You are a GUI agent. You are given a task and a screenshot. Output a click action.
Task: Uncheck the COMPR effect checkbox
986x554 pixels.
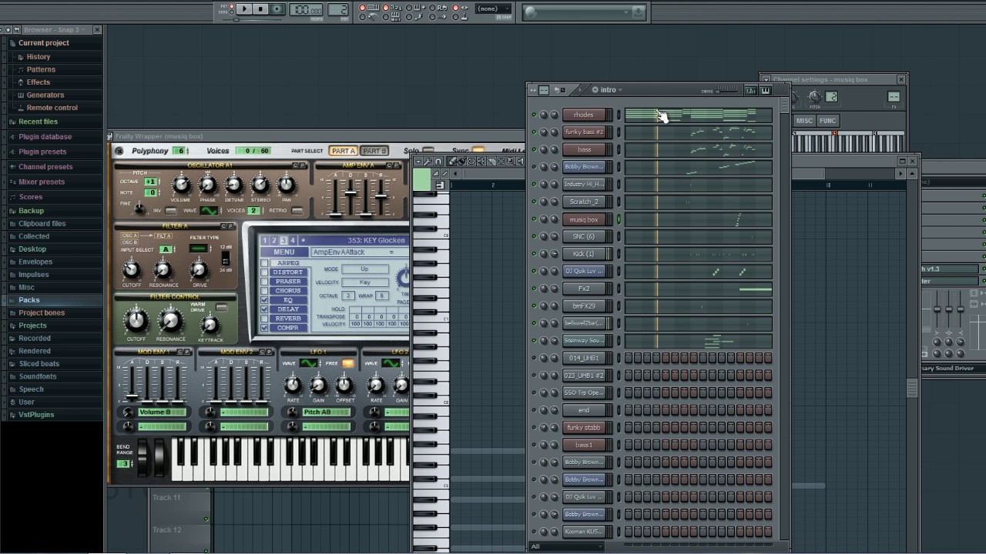pyautogui.click(x=265, y=328)
